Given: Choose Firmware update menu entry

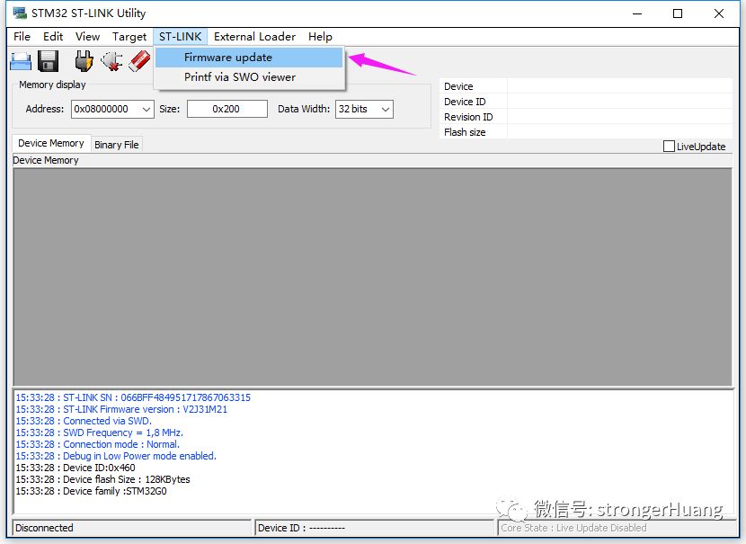Looking at the screenshot, I should coord(248,58).
